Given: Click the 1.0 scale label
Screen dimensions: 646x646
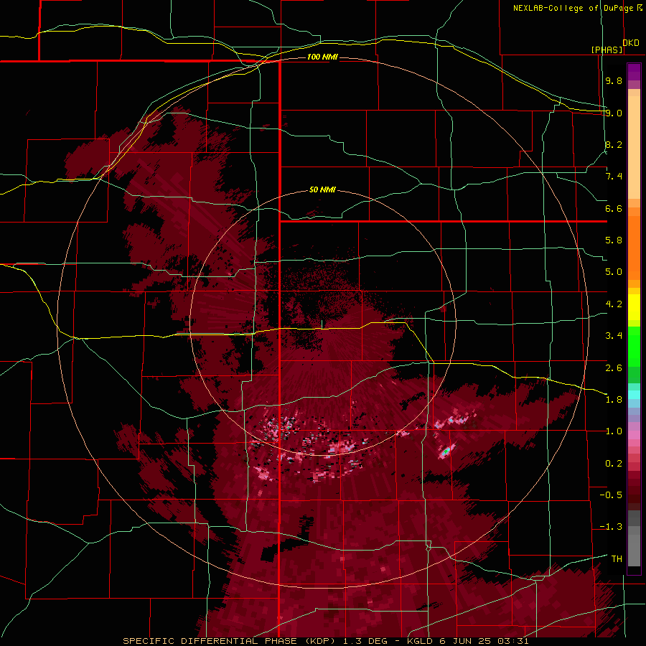Looking at the screenshot, I should [x=614, y=431].
